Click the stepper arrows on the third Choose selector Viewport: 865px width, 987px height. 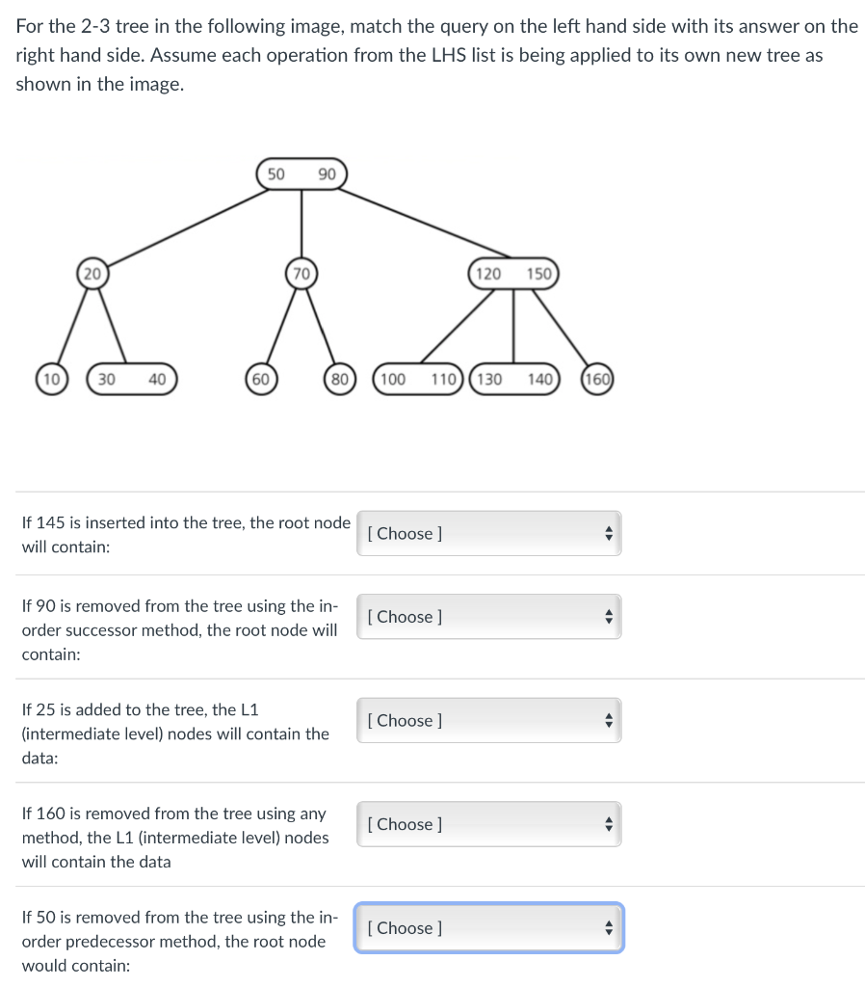pyautogui.click(x=608, y=720)
